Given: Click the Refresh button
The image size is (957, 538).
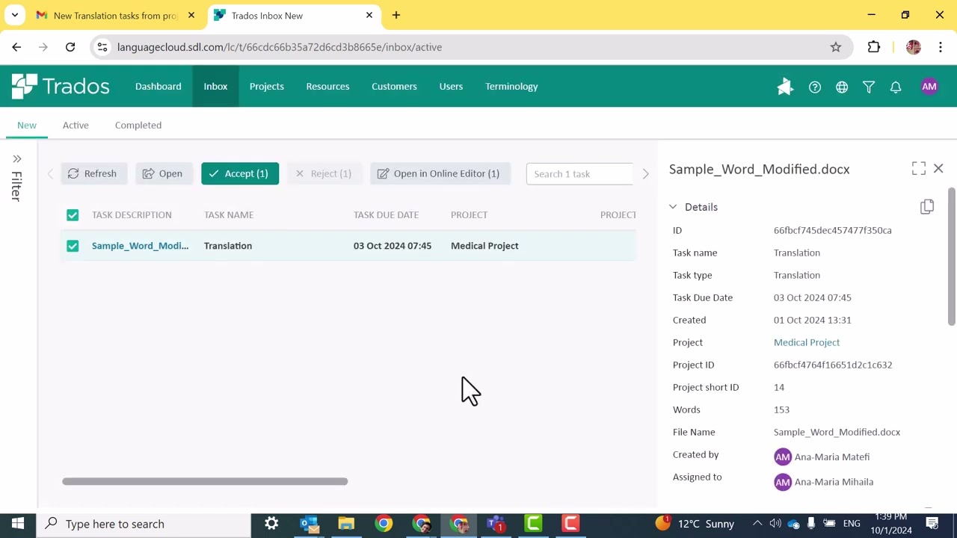Looking at the screenshot, I should tap(93, 173).
